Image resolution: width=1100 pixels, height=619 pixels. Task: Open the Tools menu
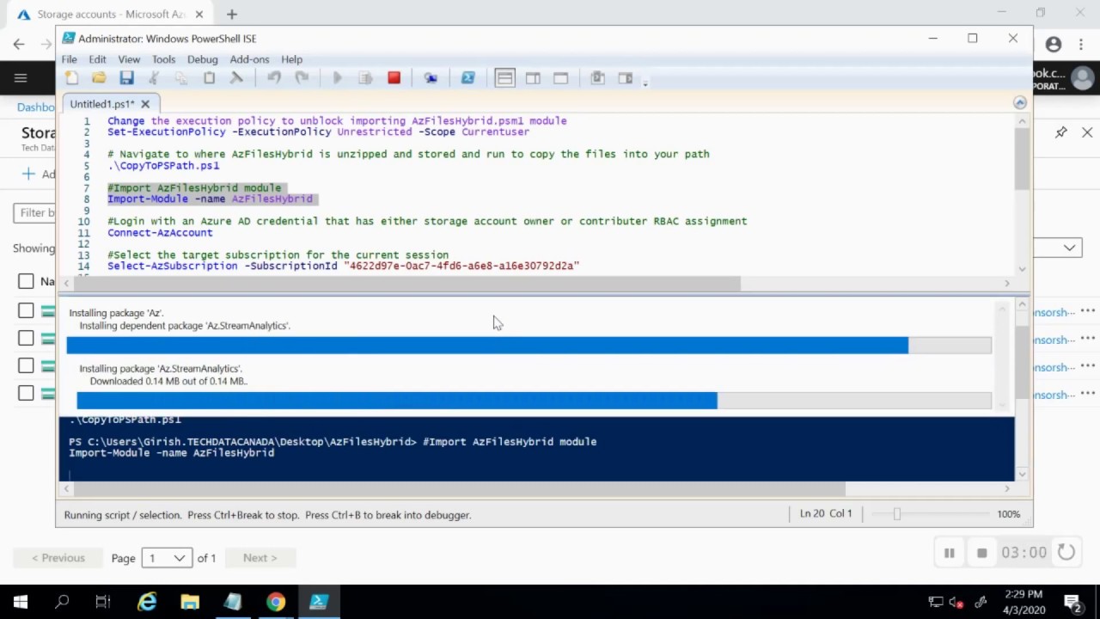163,59
